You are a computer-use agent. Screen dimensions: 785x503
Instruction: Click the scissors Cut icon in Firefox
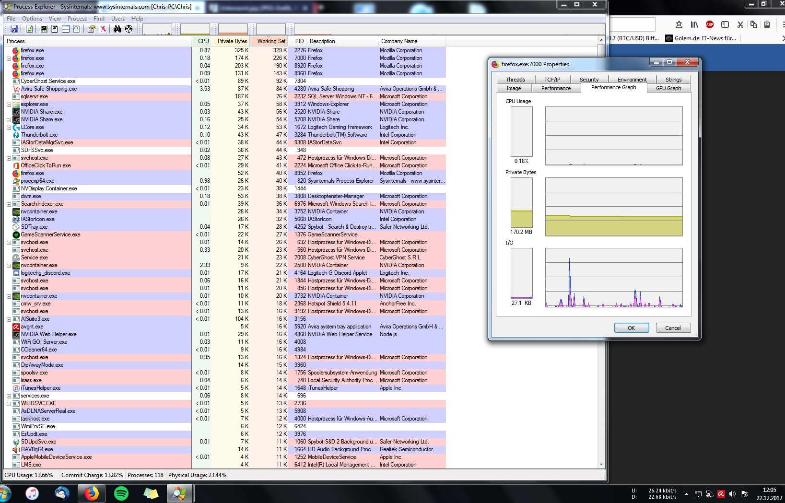click(740, 24)
